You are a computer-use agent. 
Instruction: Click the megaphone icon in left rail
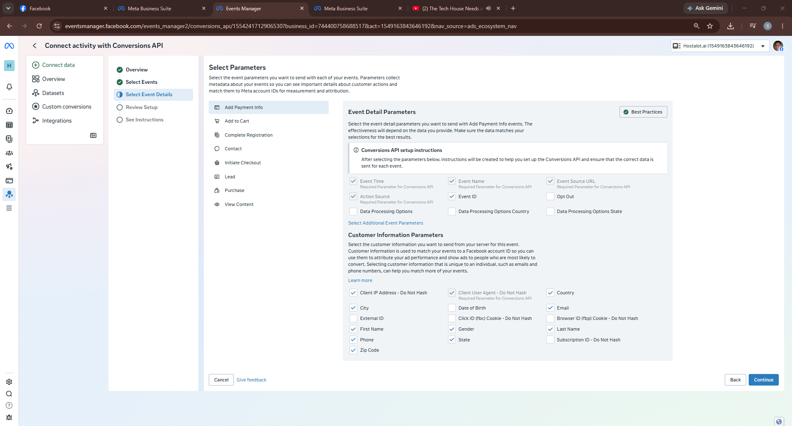[9, 167]
